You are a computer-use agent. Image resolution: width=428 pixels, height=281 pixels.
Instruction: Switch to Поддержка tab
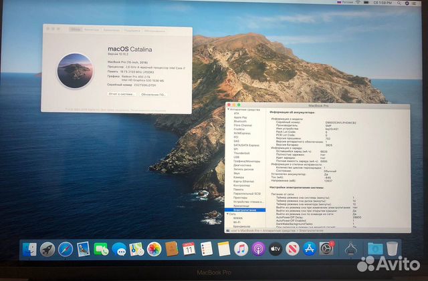tap(132, 31)
